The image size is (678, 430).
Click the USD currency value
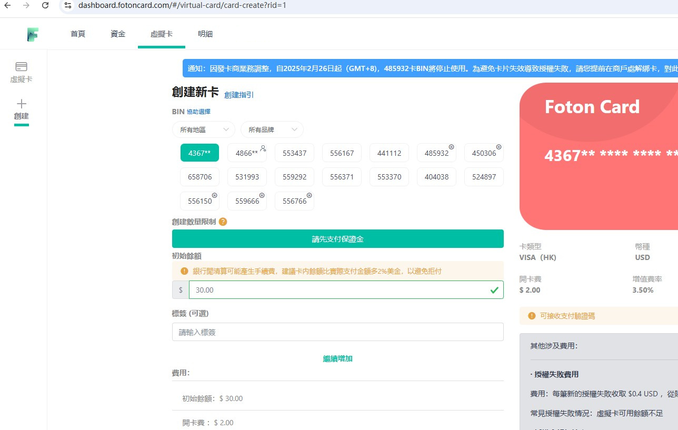[x=643, y=257]
